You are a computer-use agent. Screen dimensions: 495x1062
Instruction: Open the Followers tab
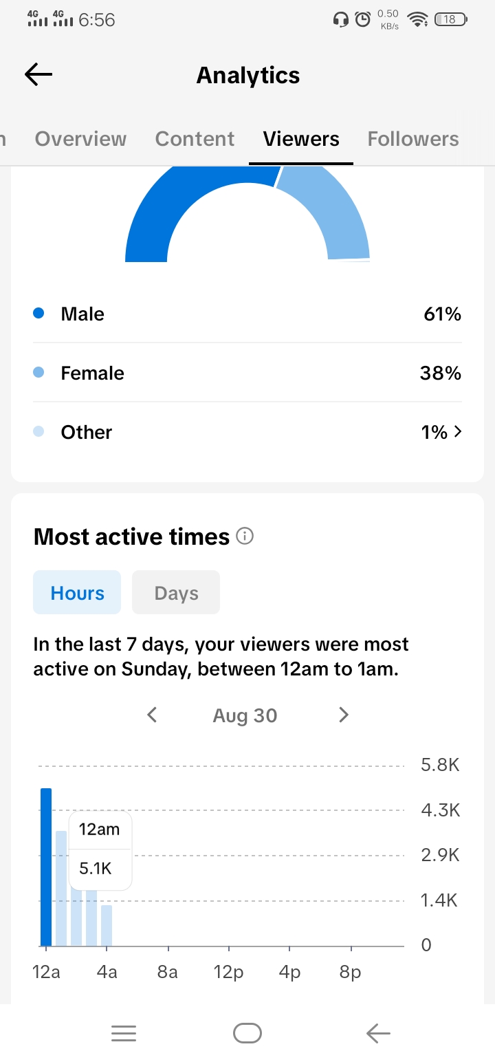coord(413,138)
